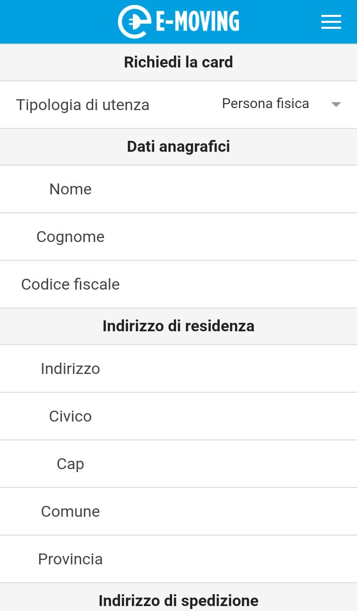The height and width of the screenshot is (611, 357).
Task: Click the Indirizzo di residenza section header
Action: (178, 326)
